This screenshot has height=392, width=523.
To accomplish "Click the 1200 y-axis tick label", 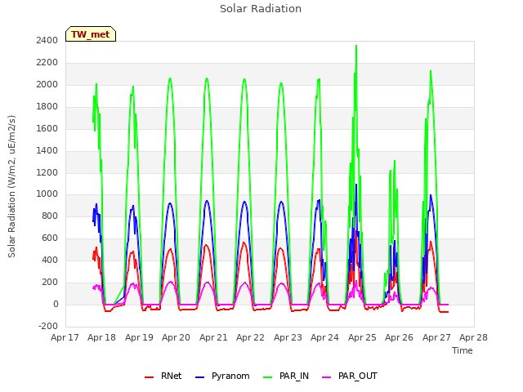I will click(x=47, y=172).
